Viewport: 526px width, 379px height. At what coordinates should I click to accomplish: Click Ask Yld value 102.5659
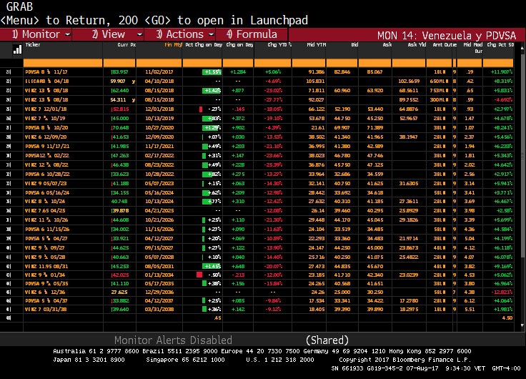pyautogui.click(x=409, y=82)
